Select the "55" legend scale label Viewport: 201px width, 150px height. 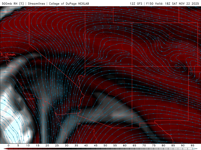pos(115,145)
